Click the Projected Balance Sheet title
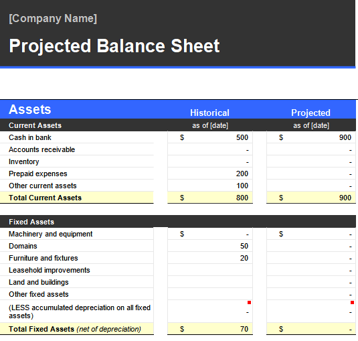 tap(114, 46)
